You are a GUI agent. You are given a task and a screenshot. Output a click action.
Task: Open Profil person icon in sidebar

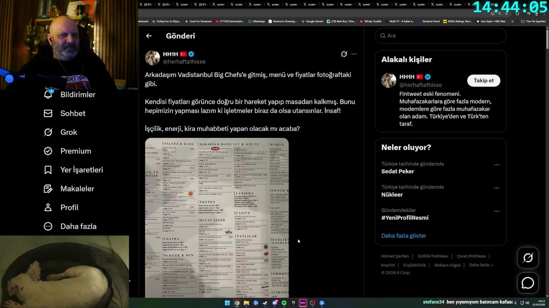[x=48, y=207]
